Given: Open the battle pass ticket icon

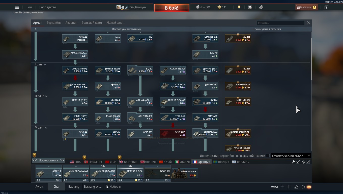Looking at the screenshot, I should 261,7.
